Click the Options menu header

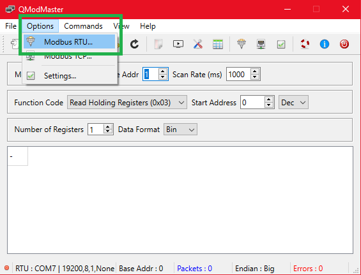pyautogui.click(x=40, y=26)
